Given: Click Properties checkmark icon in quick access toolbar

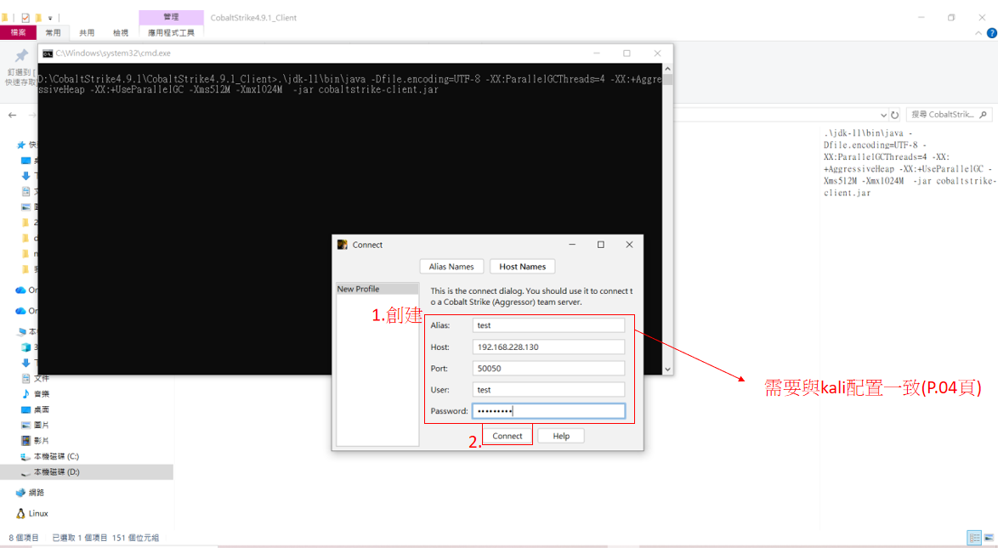Looking at the screenshot, I should [x=26, y=18].
